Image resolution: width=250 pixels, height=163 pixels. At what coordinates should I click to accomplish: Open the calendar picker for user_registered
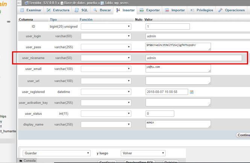[191, 92]
